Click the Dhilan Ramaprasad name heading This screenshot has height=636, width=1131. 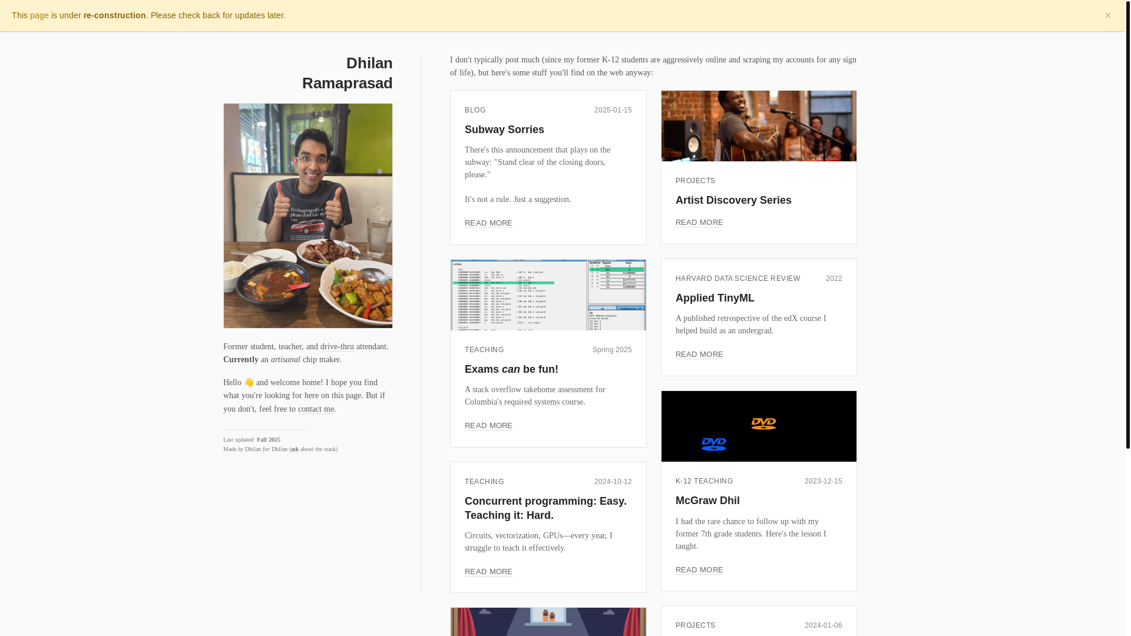pyautogui.click(x=347, y=73)
